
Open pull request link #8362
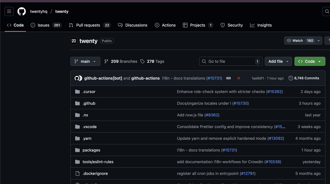212,115
